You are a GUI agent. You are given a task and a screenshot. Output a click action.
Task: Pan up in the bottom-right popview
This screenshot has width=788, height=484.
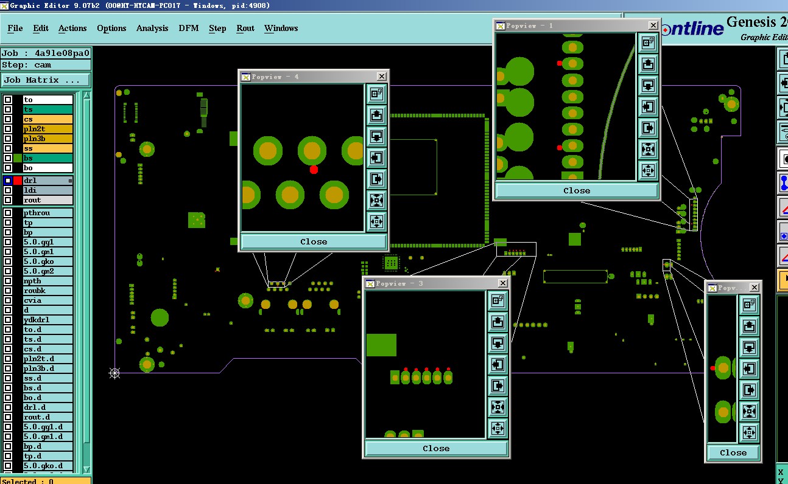point(749,325)
